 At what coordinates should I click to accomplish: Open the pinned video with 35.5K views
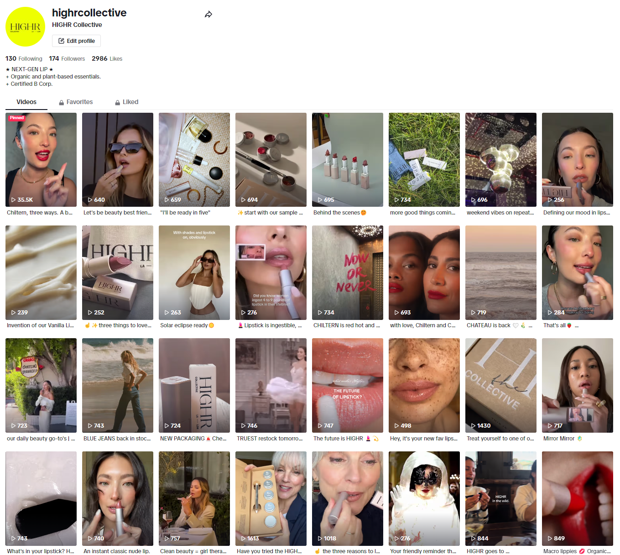(41, 160)
